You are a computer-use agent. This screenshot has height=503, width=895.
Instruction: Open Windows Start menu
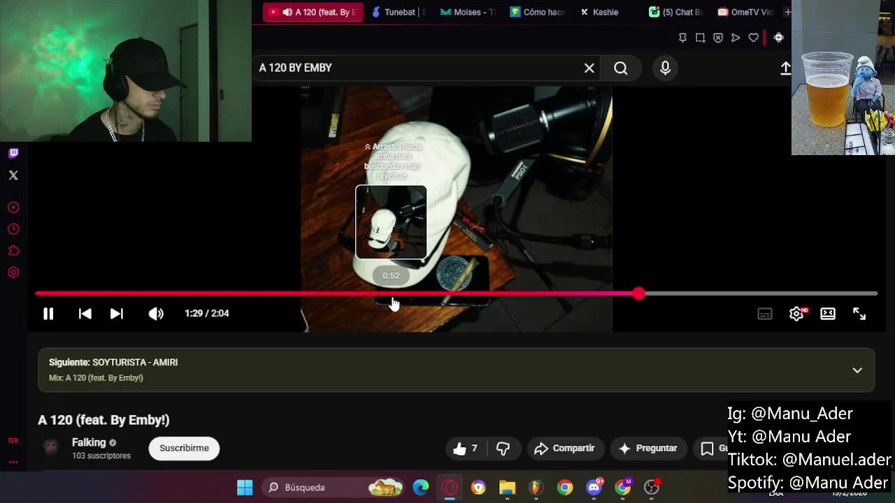click(x=245, y=488)
